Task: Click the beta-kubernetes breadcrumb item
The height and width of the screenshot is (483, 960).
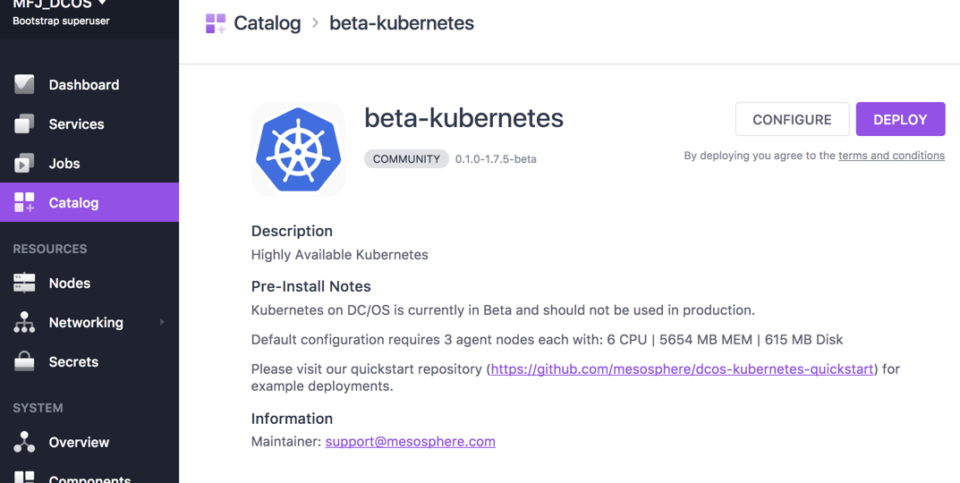Action: 402,23
